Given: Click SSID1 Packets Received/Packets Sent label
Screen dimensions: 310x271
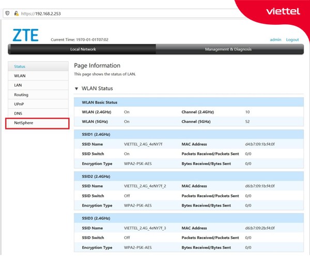Looking at the screenshot, I should (210, 154).
